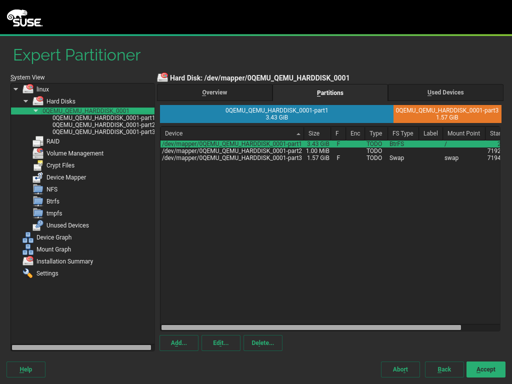512x384 pixels.
Task: Select the Volume Management icon
Action: click(38, 153)
